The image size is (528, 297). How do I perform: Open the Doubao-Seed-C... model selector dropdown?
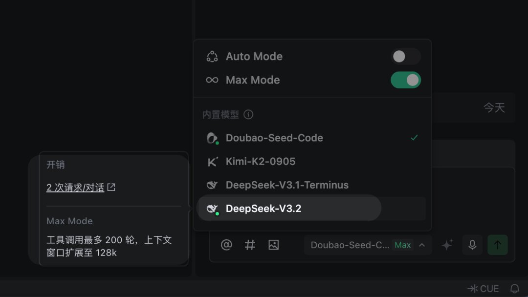[x=350, y=245]
